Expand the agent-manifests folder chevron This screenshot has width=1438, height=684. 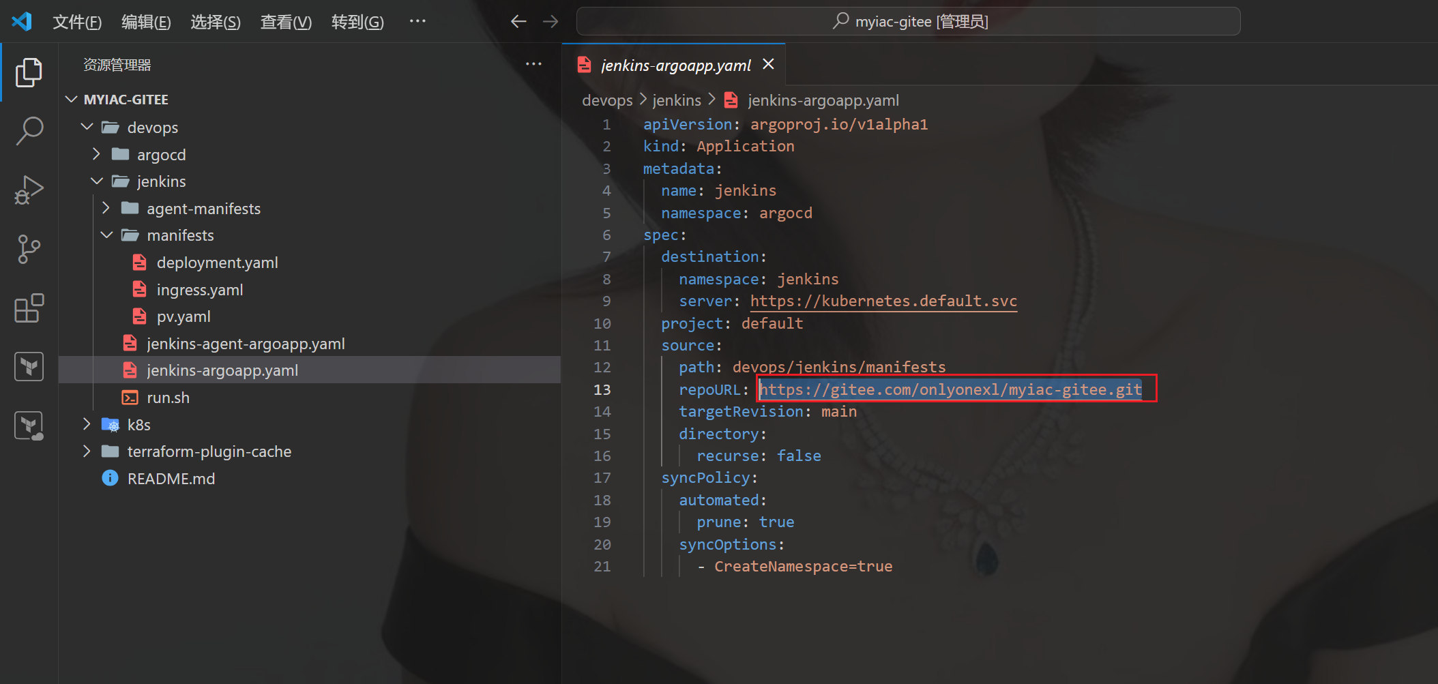[106, 208]
